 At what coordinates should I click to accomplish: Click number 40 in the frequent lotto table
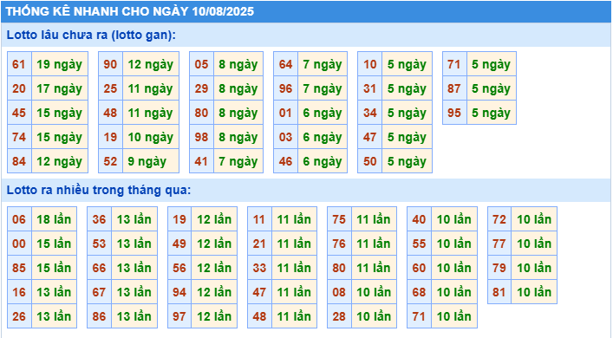(419, 219)
